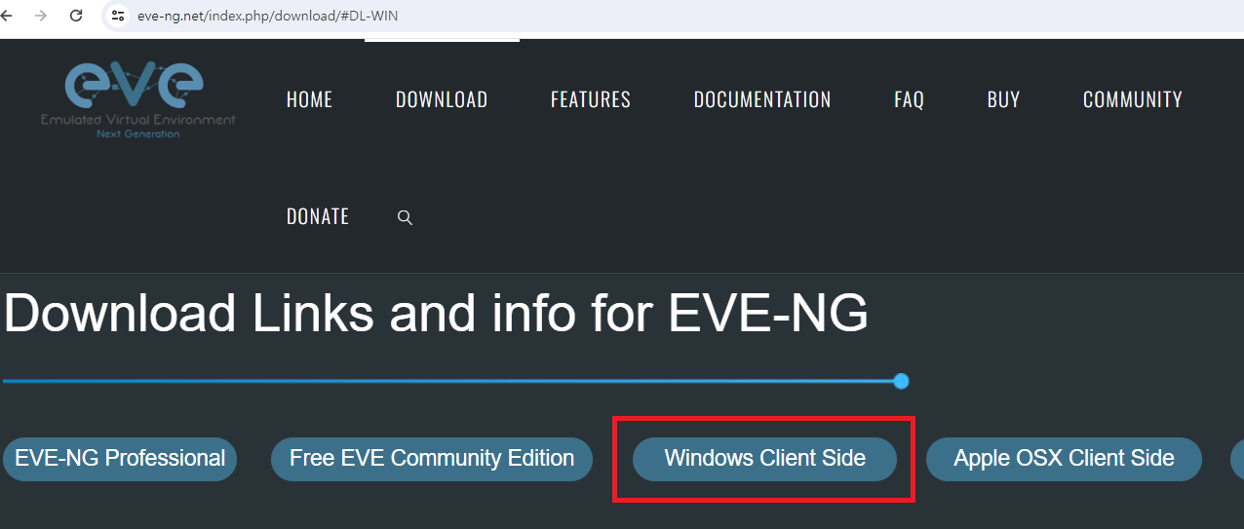The image size is (1244, 529).
Task: Open the COMMUNITY menu item
Action: pyautogui.click(x=1133, y=99)
